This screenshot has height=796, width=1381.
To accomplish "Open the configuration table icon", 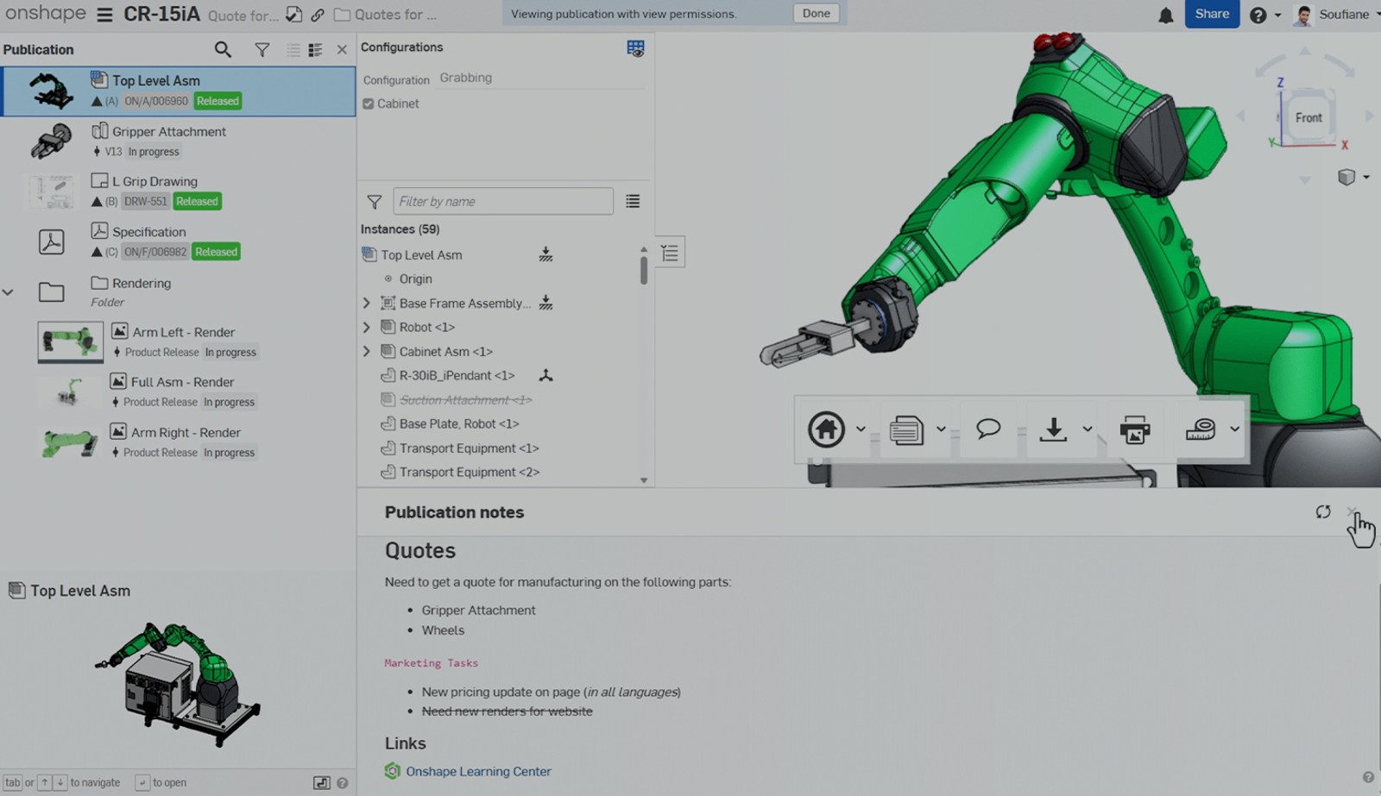I will (x=635, y=48).
